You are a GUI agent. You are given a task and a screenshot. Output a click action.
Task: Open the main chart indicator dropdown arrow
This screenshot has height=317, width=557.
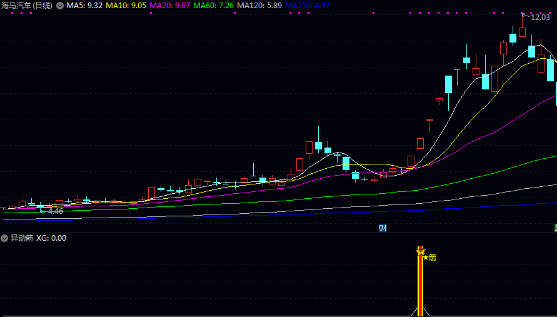click(x=60, y=6)
